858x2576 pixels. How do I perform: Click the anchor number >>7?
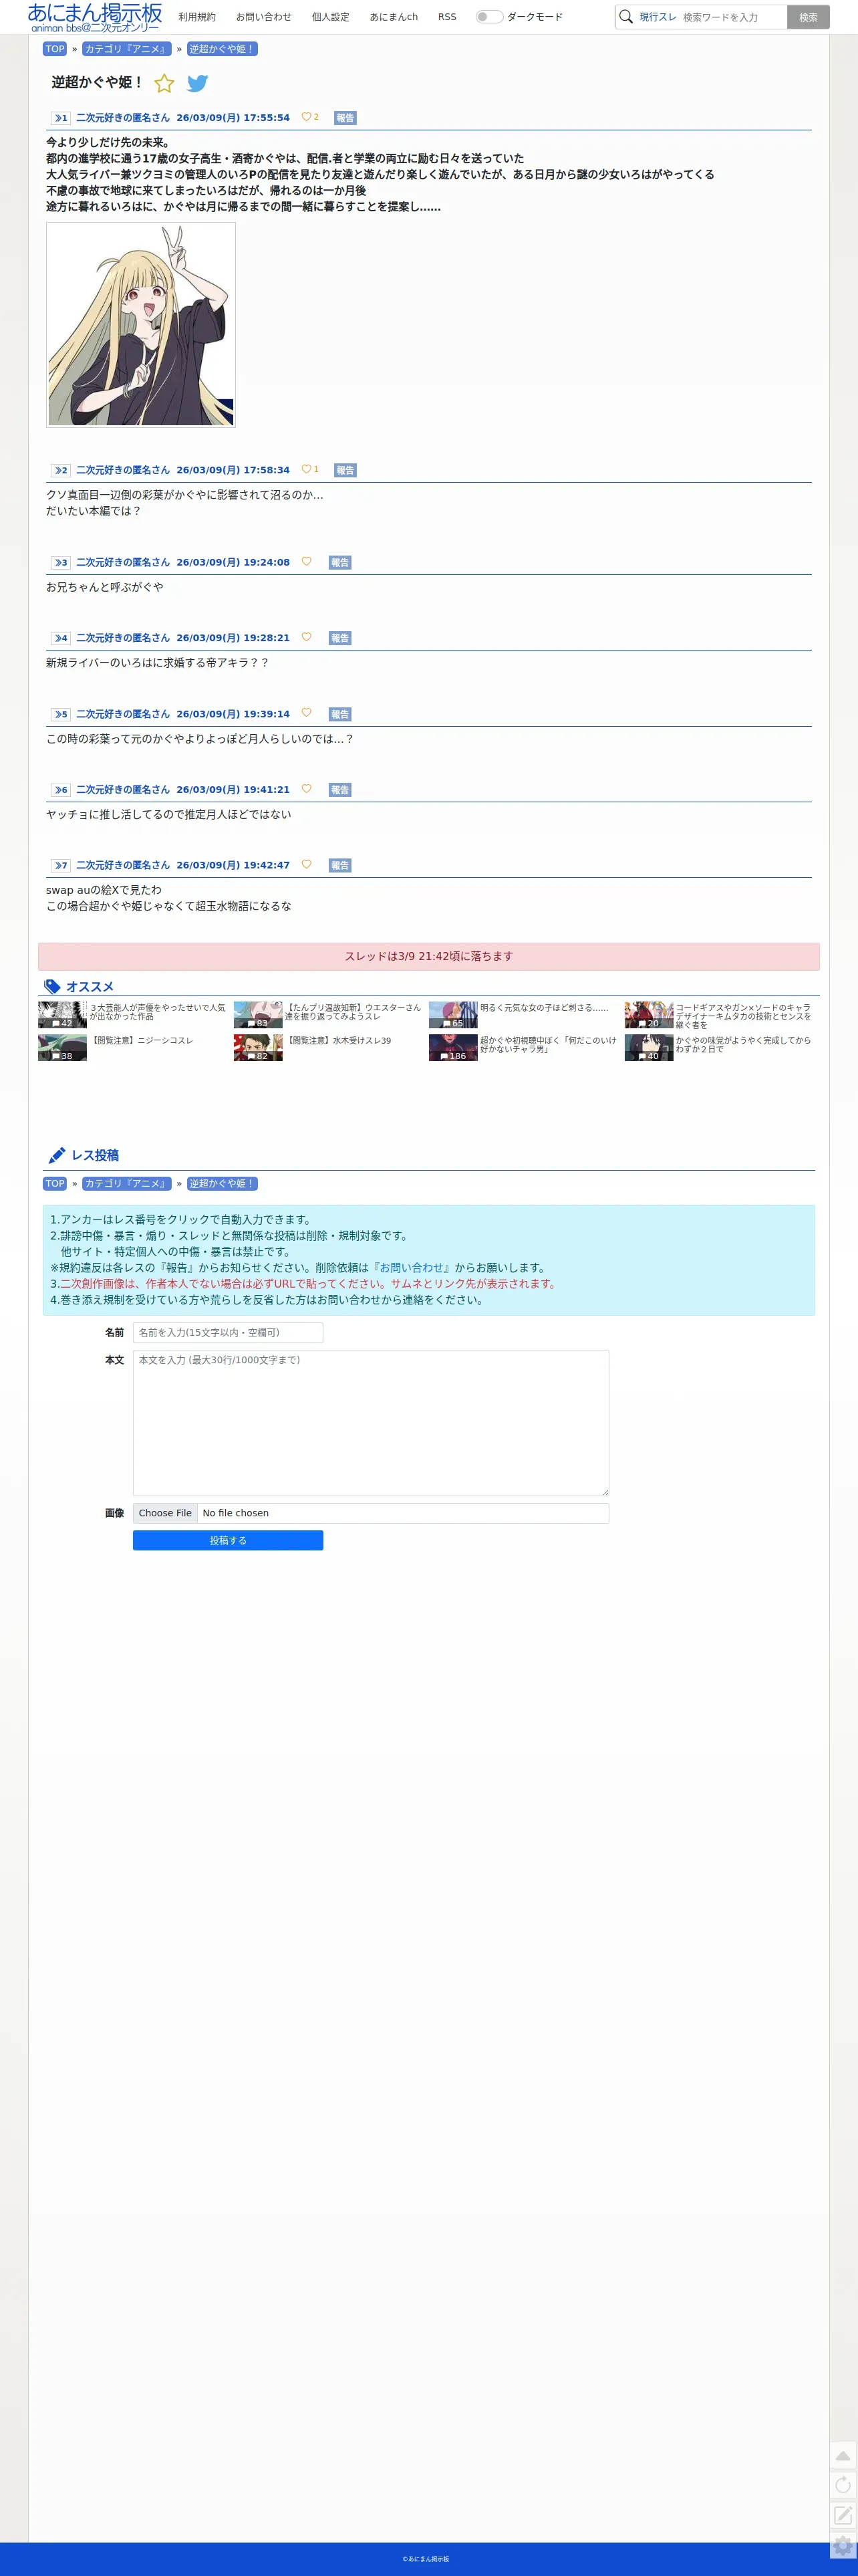pos(61,865)
